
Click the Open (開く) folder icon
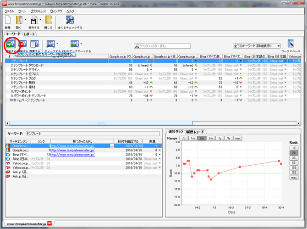(x=19, y=20)
